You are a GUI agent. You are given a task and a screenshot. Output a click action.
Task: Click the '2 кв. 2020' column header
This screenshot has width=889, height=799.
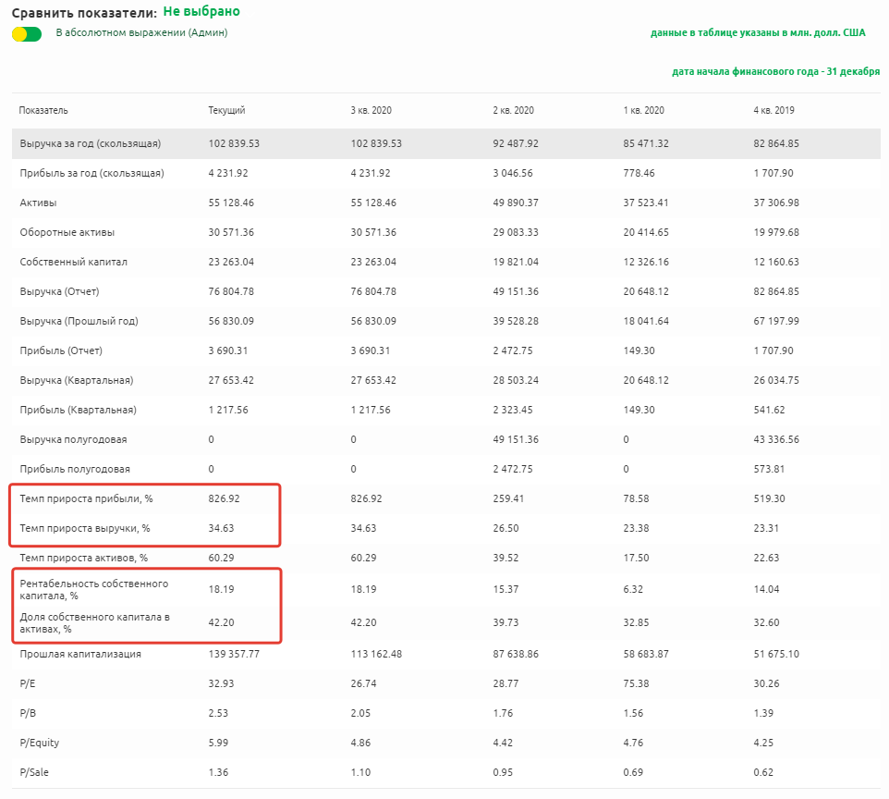pyautogui.click(x=513, y=110)
